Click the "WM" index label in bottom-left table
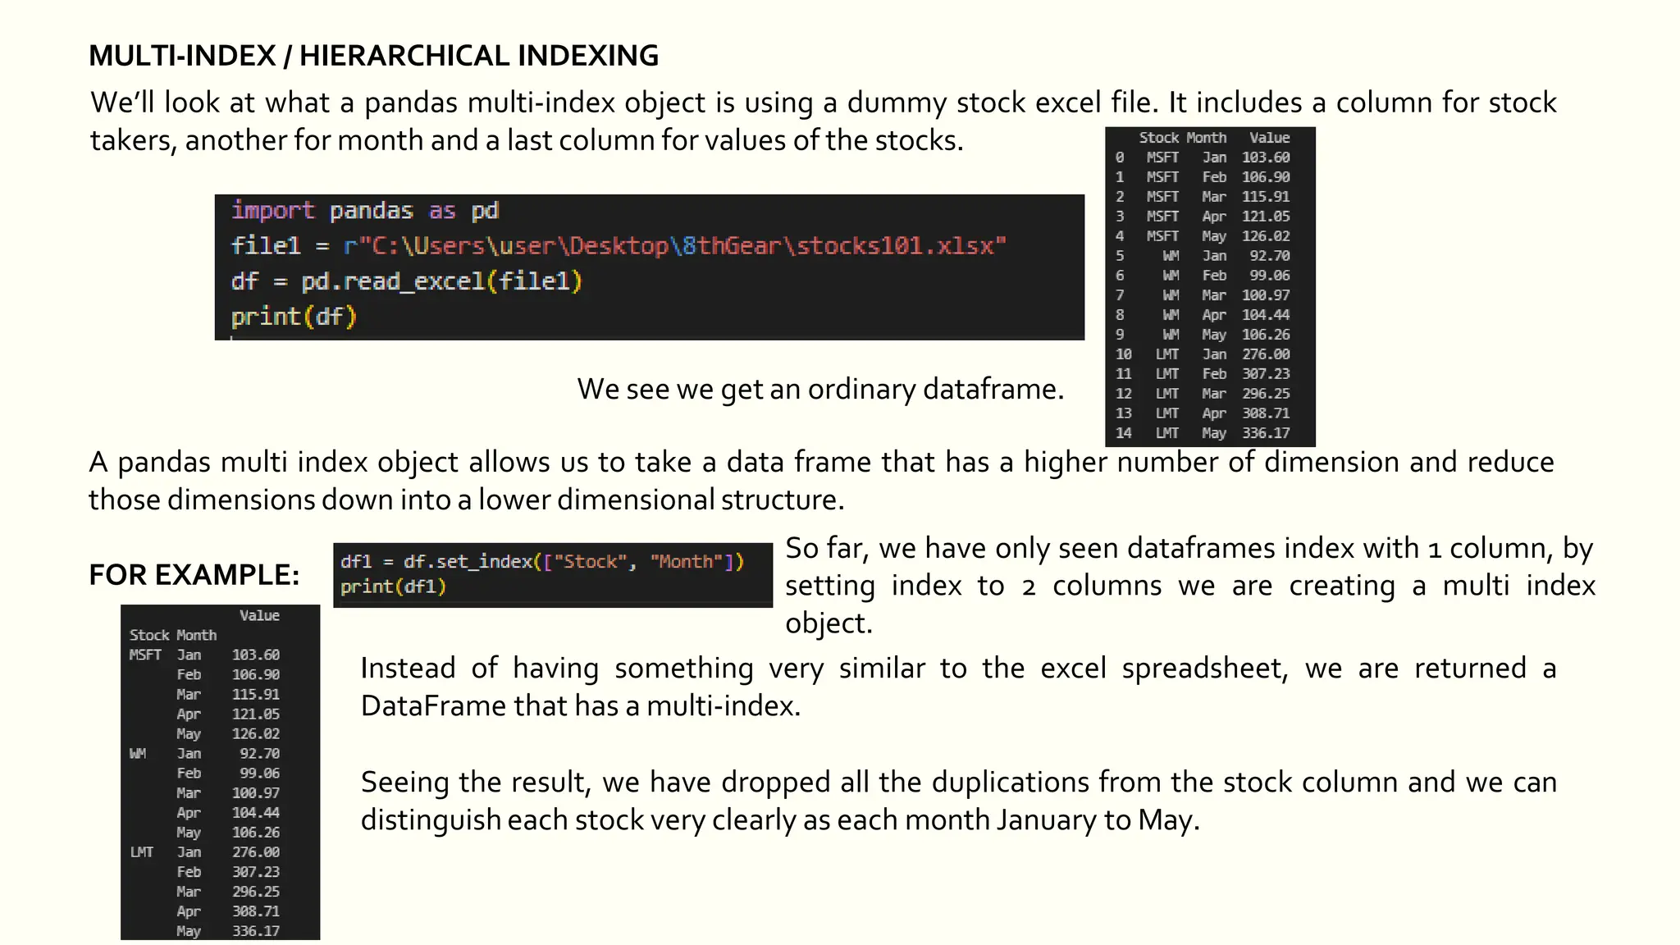1680x945 pixels. pyautogui.click(x=138, y=753)
